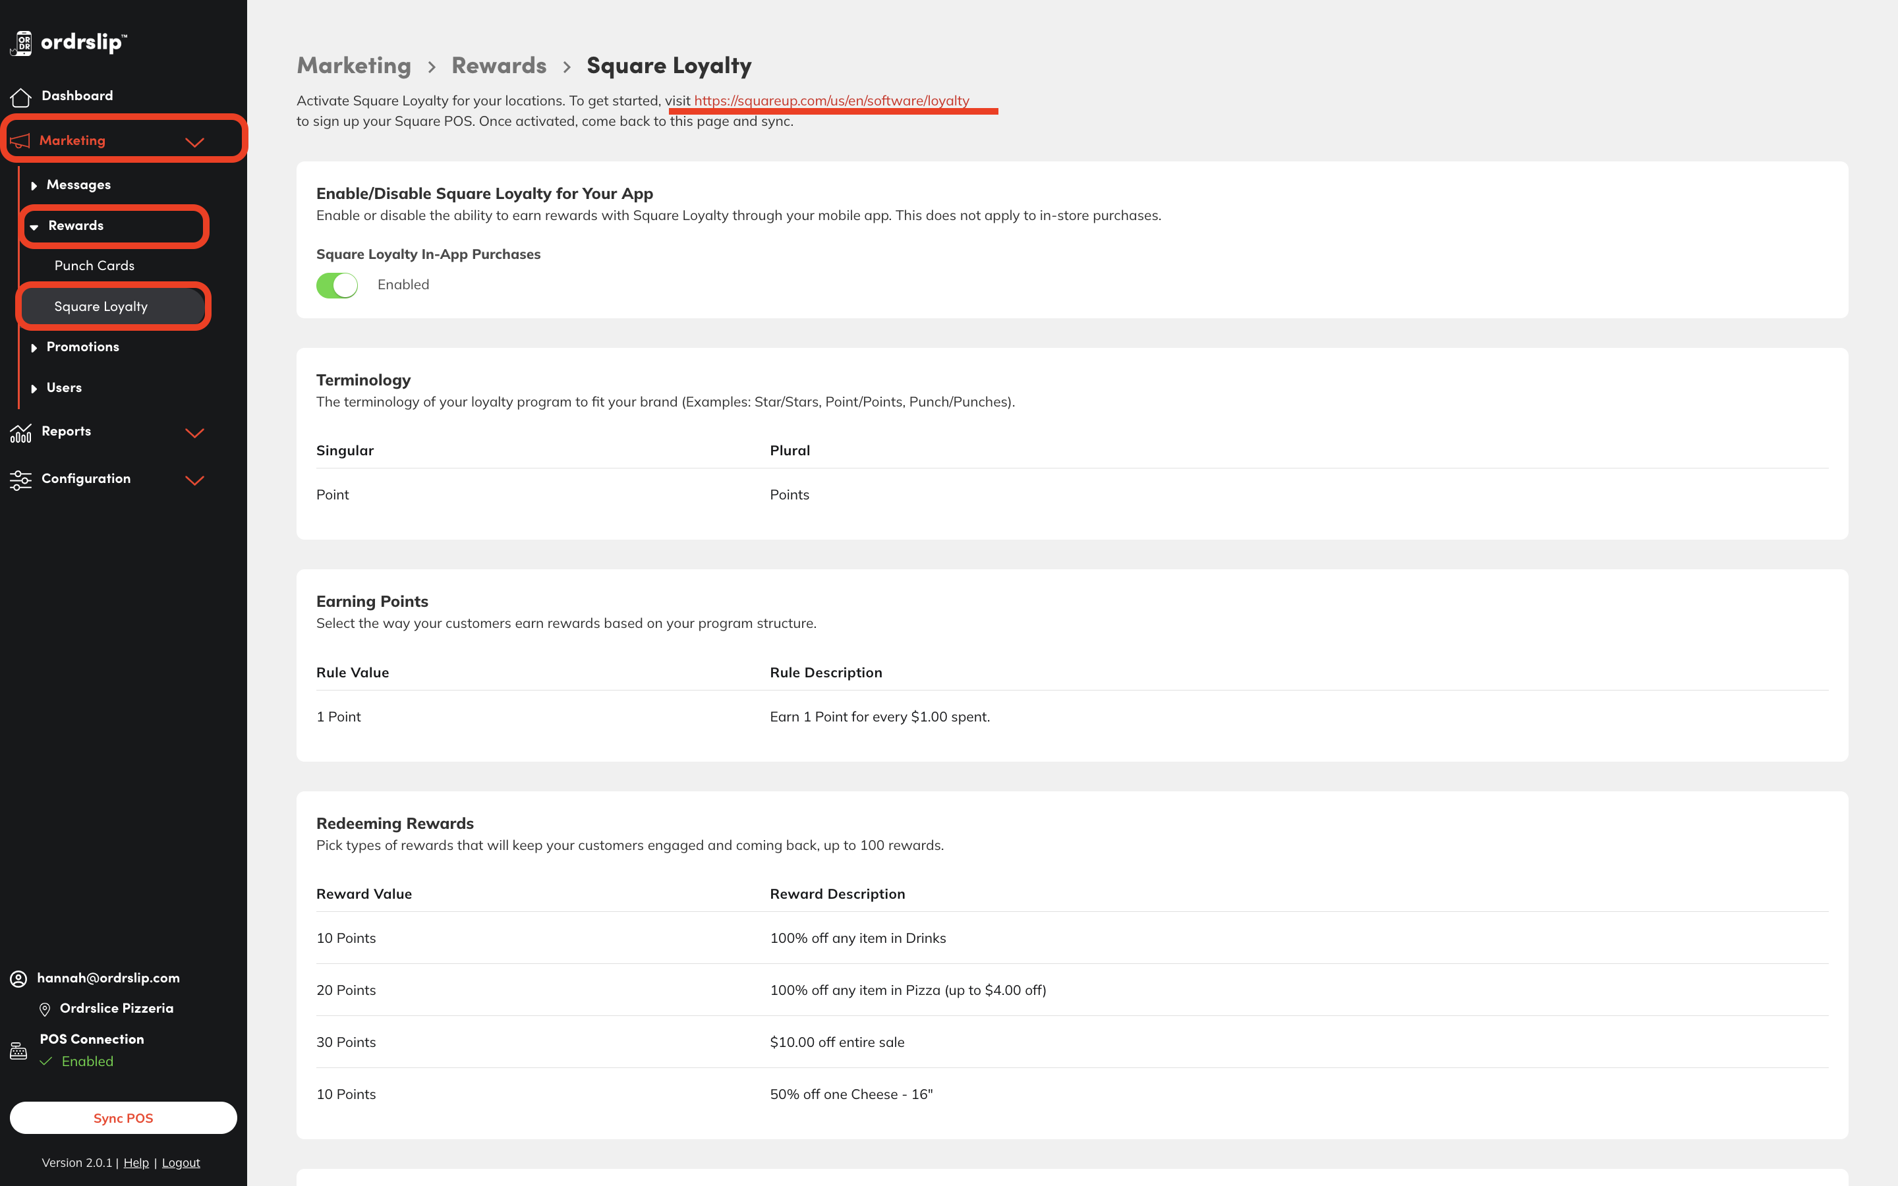Expand the Configuration section chevron

pos(194,480)
